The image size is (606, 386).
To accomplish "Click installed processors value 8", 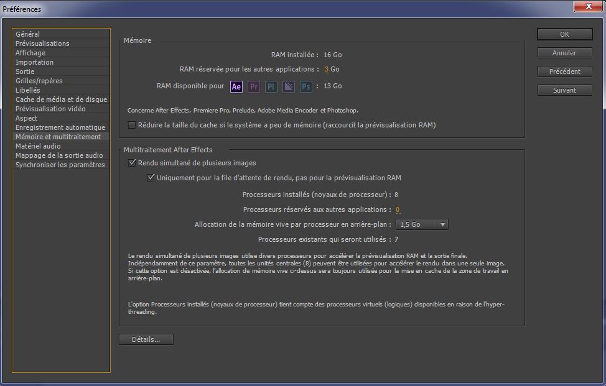I will pyautogui.click(x=396, y=195).
